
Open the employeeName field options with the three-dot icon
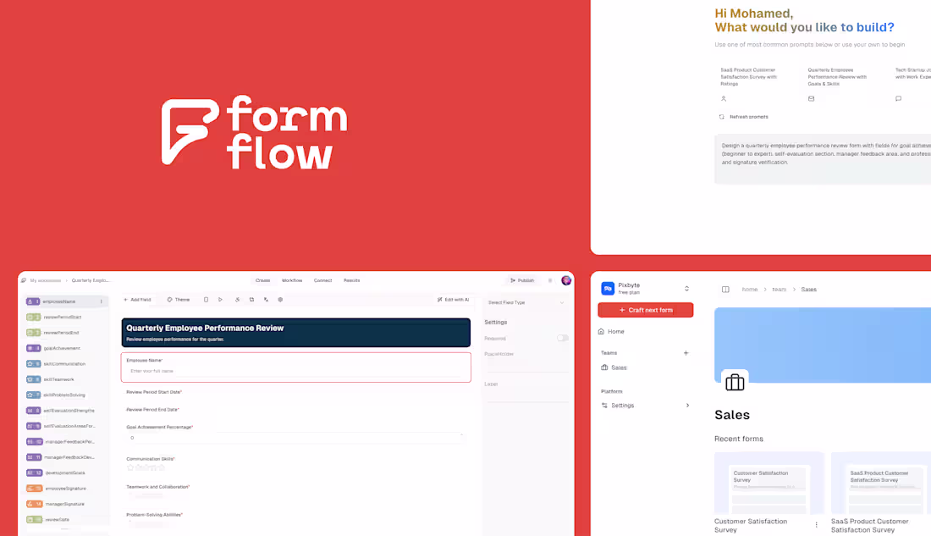(x=99, y=301)
